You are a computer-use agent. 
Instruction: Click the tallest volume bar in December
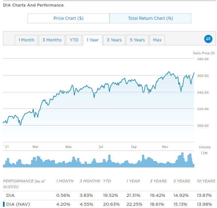(x=182, y=160)
